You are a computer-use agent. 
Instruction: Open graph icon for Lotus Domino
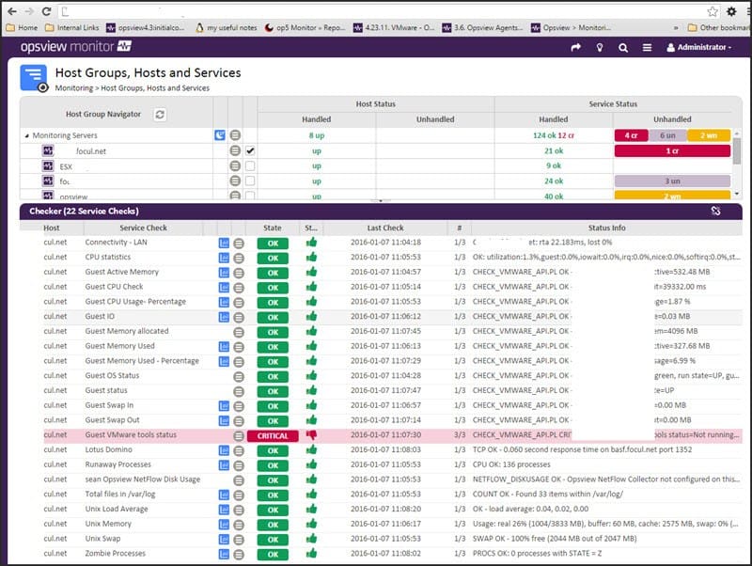(x=224, y=450)
